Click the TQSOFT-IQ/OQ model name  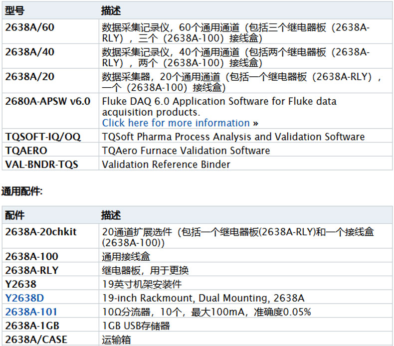[43, 137]
